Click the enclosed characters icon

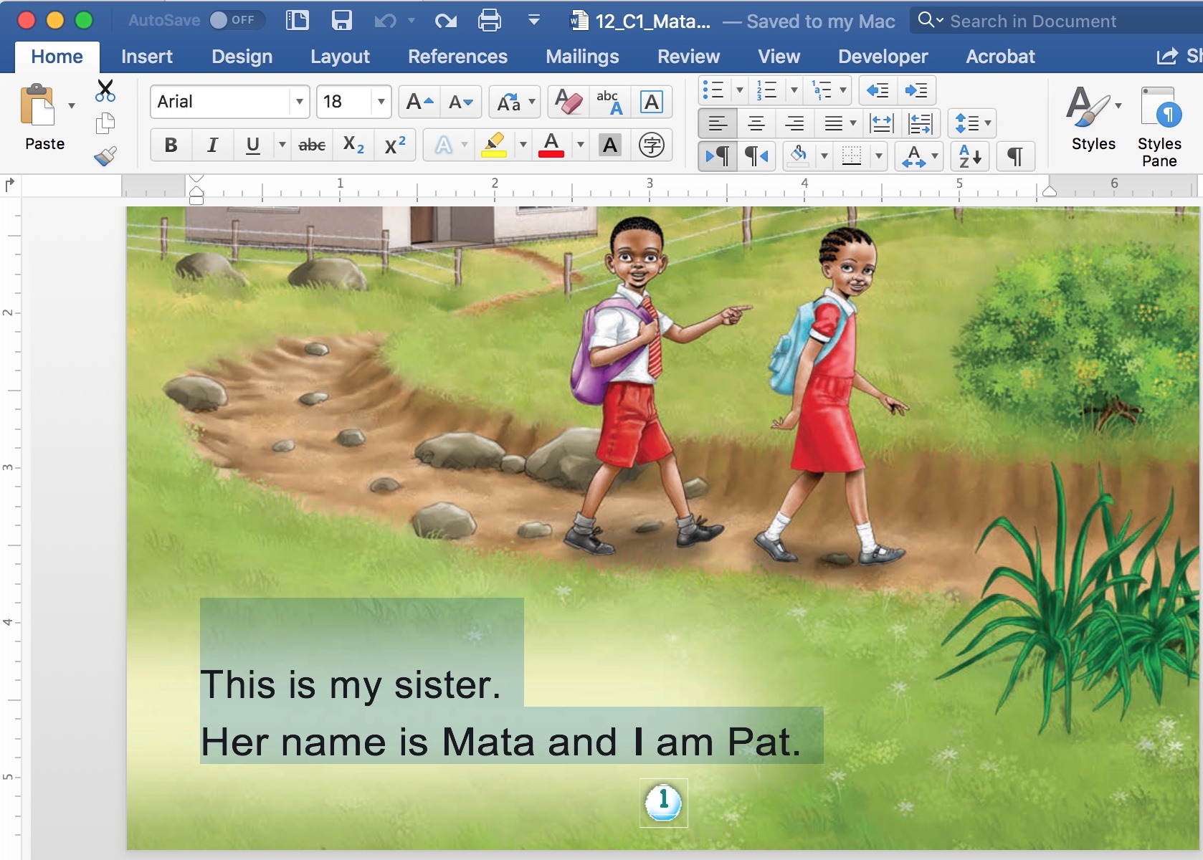[x=652, y=145]
